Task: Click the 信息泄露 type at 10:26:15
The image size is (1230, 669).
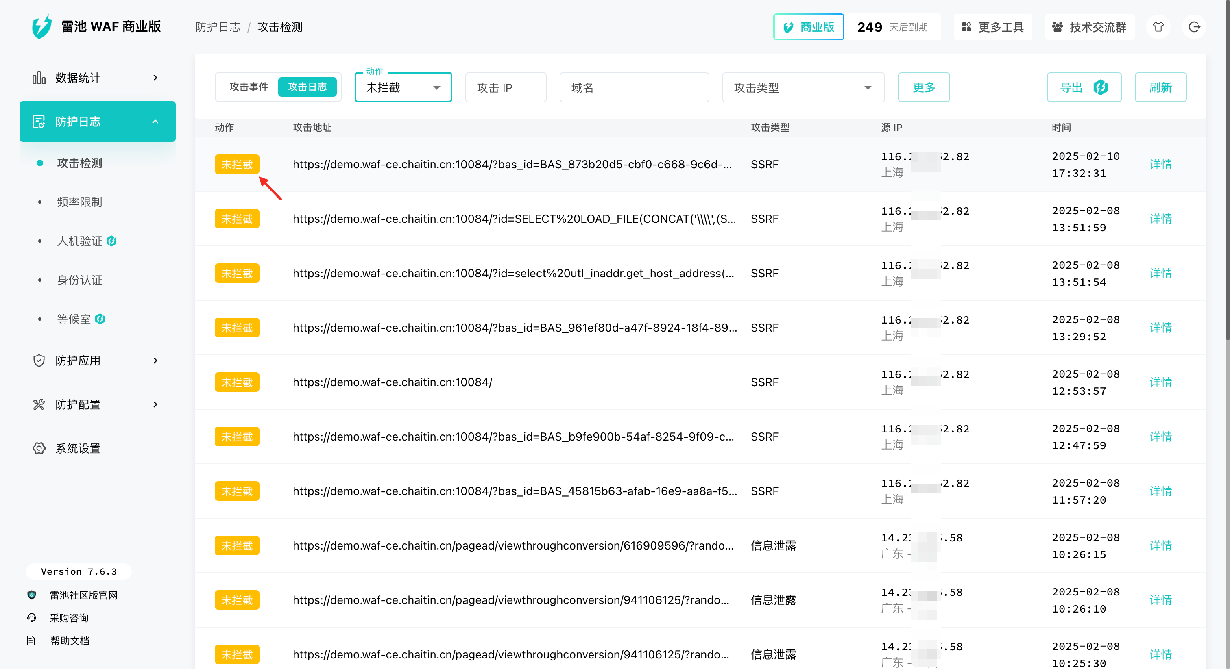Action: [x=773, y=545]
